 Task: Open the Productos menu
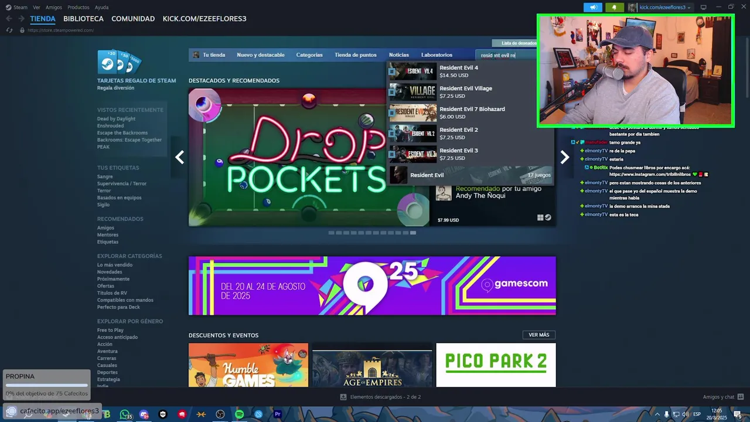pyautogui.click(x=79, y=8)
